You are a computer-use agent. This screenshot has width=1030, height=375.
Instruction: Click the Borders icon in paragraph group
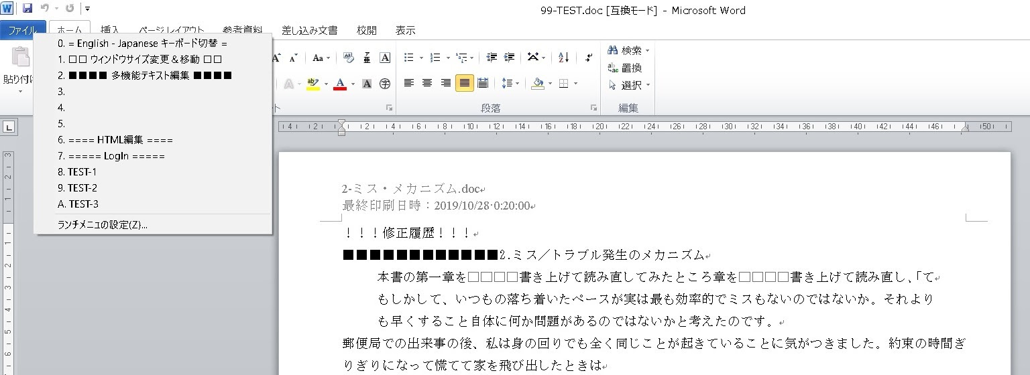tap(564, 84)
